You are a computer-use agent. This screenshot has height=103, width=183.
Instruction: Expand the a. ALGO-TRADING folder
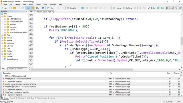click(5, 22)
